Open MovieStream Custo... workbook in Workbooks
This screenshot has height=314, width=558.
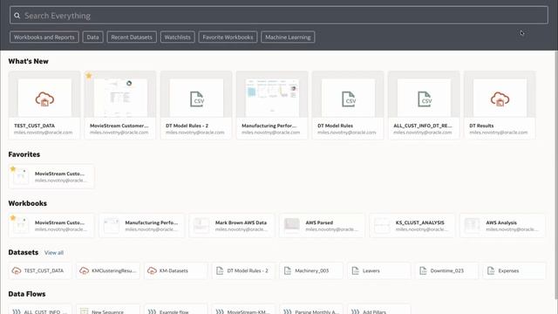(x=51, y=225)
